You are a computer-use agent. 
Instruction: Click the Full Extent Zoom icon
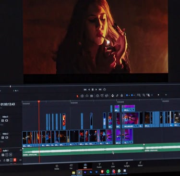(139, 95)
